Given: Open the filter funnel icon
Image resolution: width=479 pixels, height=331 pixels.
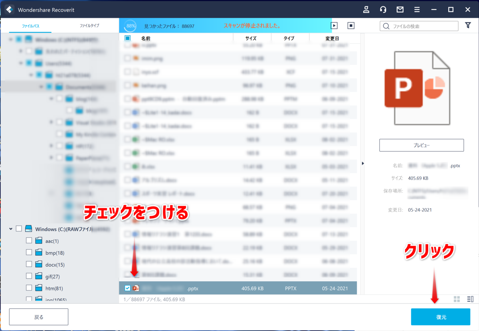Looking at the screenshot, I should 468,26.
